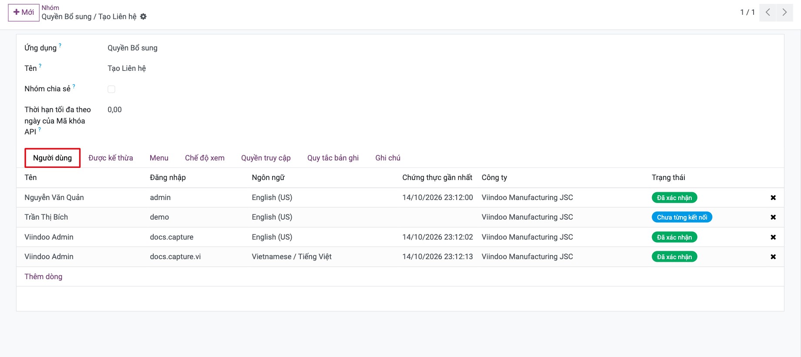Toggle the Nhóm chia sẻ checkbox

111,89
